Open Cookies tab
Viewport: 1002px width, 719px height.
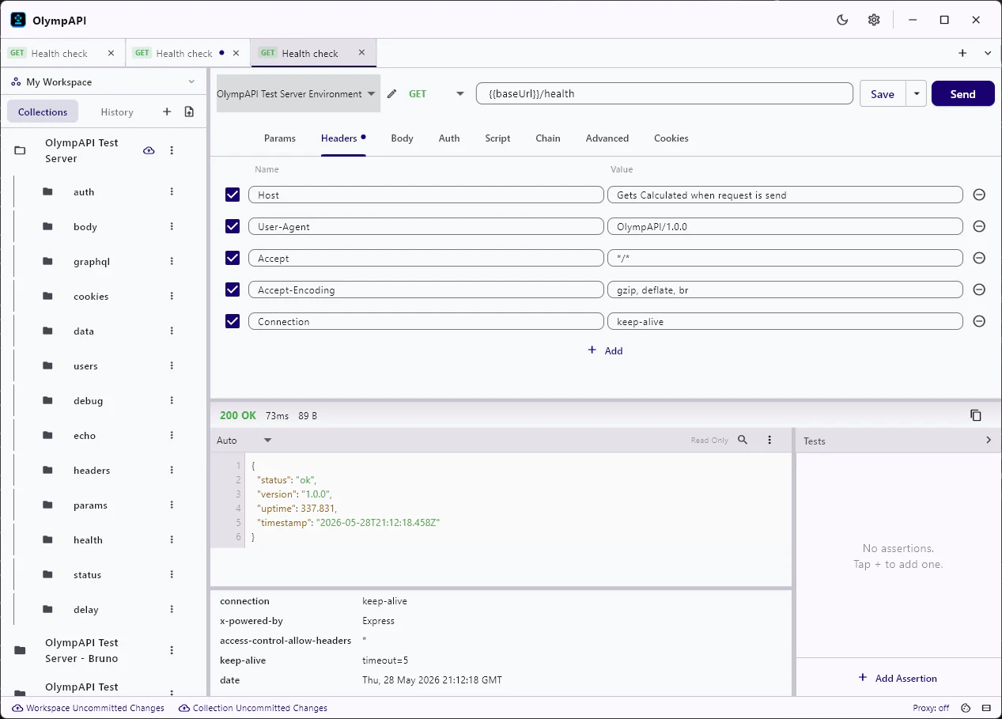pos(671,138)
